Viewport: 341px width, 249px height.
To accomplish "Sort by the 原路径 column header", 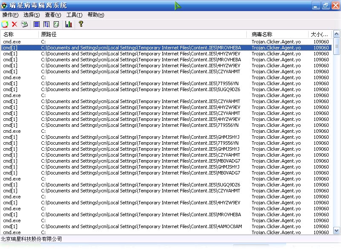I will click(x=143, y=34).
